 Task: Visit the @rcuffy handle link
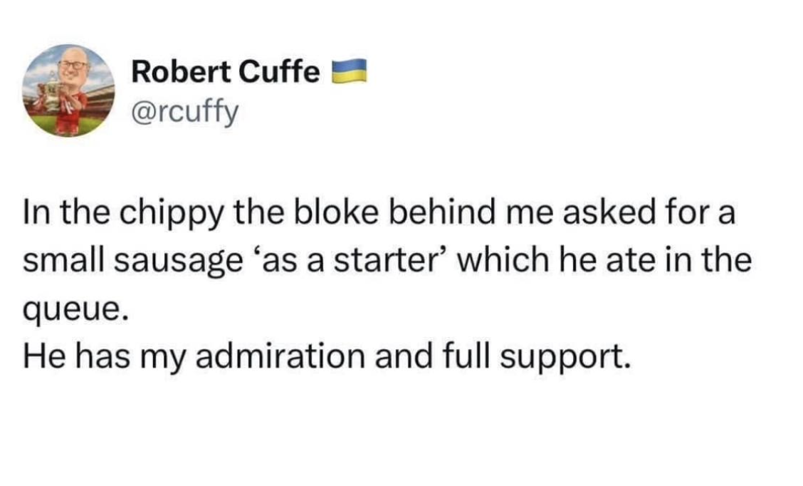click(185, 110)
